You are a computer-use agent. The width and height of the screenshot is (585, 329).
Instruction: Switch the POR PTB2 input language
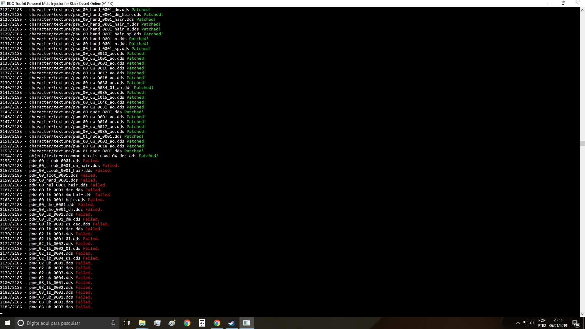coord(542,323)
